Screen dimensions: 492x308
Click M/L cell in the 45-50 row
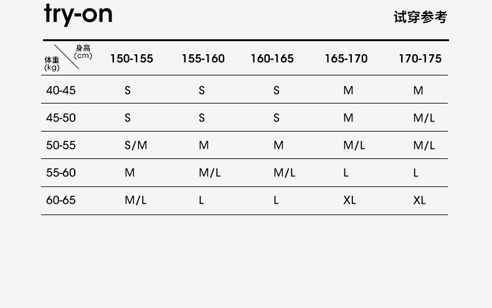(x=423, y=118)
